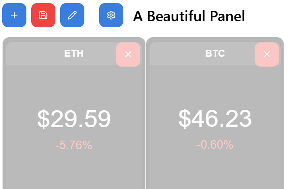292x189 pixels.
Task: Remove the ETH widget with its X
Action: point(128,54)
